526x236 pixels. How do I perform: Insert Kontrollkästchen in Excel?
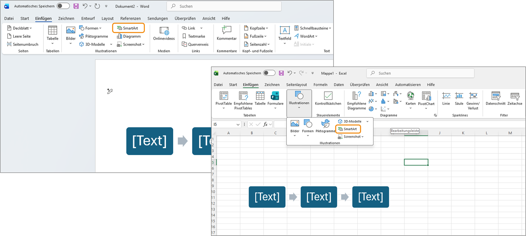tap(328, 99)
